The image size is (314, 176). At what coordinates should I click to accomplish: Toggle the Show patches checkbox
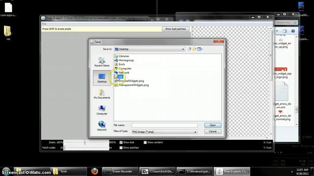(x=121, y=148)
